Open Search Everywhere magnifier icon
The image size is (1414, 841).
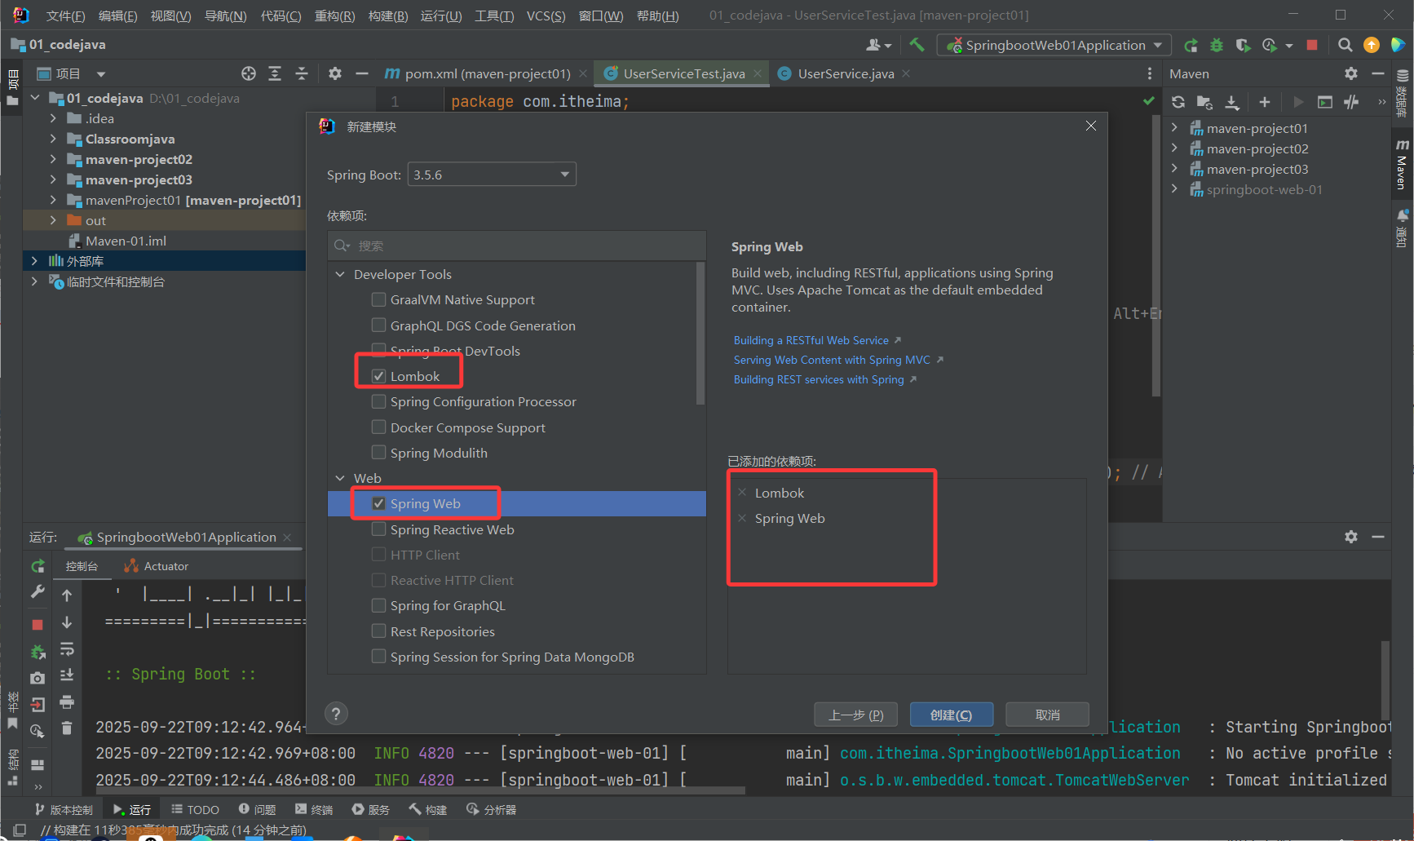[1345, 45]
